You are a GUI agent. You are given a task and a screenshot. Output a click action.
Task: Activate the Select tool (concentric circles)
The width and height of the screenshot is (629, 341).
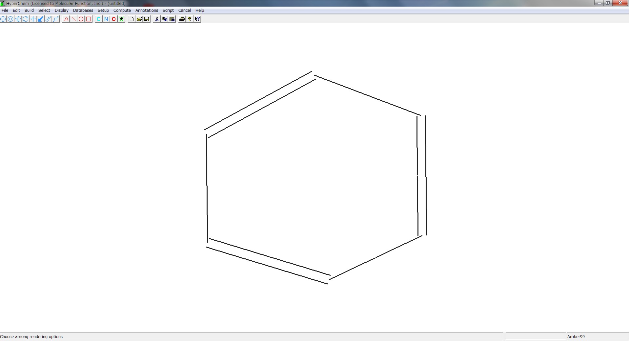click(10, 19)
